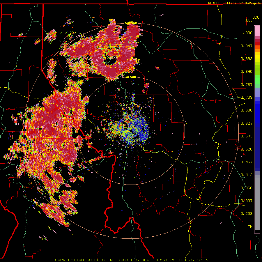Click the 0.840 scale value

[247, 72]
